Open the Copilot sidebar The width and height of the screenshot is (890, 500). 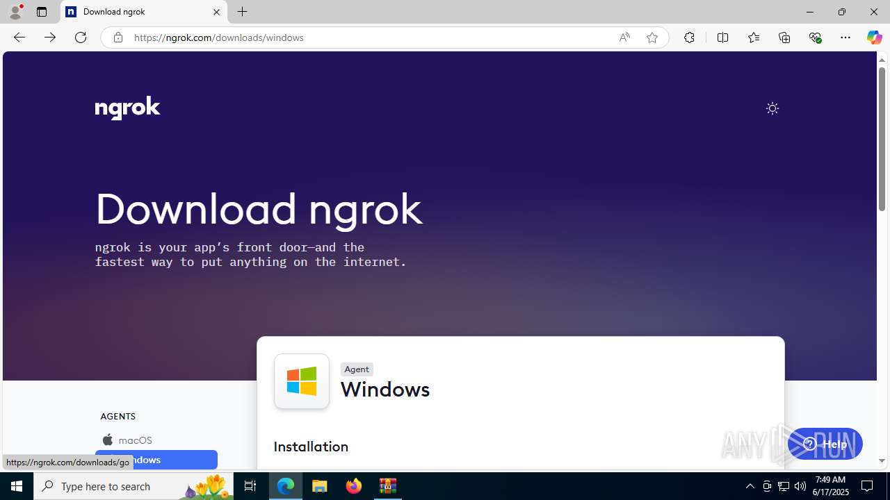(x=874, y=37)
